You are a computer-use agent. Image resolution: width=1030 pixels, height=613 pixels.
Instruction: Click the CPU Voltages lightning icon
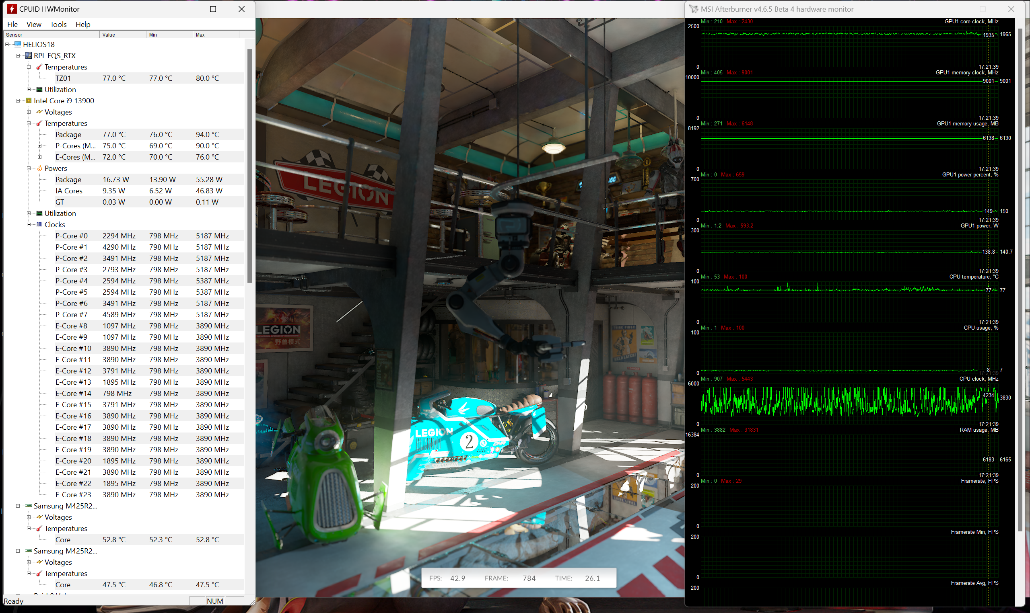tap(40, 112)
